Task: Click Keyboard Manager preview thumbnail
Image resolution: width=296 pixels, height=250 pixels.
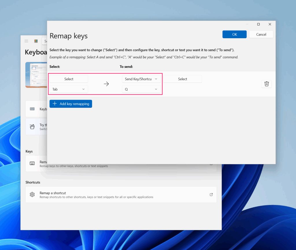Action: click(x=36, y=75)
